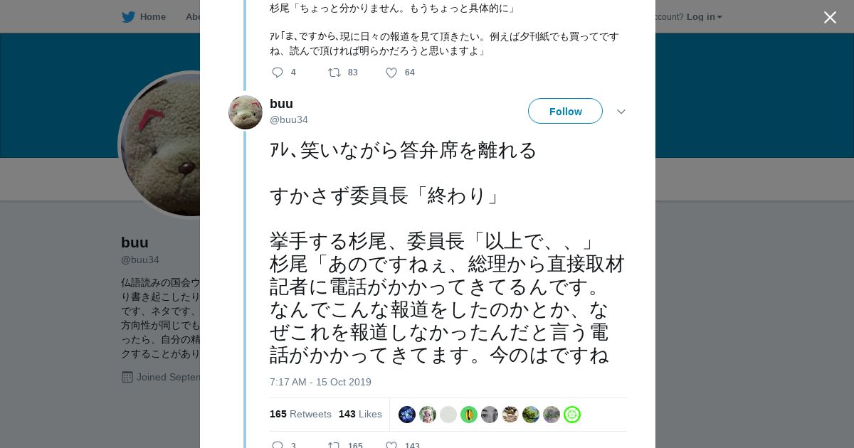
Task: View the 143 Likes list
Action: [360, 414]
